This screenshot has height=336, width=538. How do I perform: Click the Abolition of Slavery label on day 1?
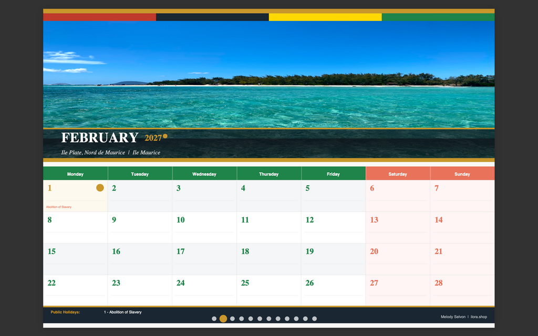pos(59,207)
